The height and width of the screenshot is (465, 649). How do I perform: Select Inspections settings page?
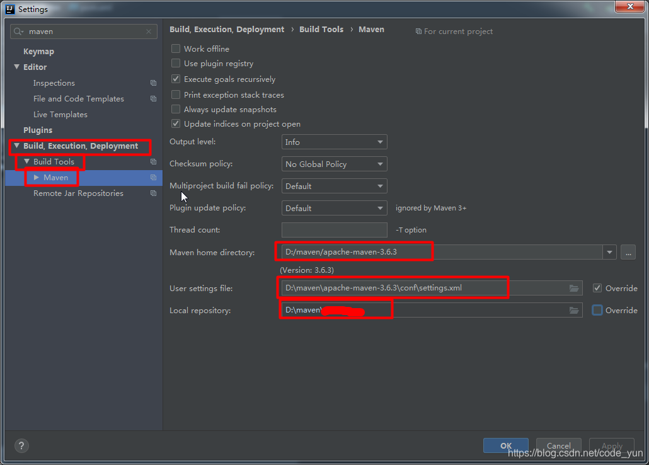(x=54, y=83)
